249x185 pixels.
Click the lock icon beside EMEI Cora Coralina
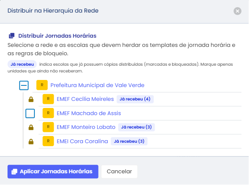pos(31,141)
